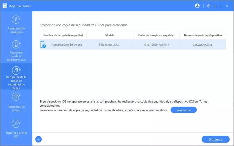Open the hamburger menu icon

[x=215, y=6]
